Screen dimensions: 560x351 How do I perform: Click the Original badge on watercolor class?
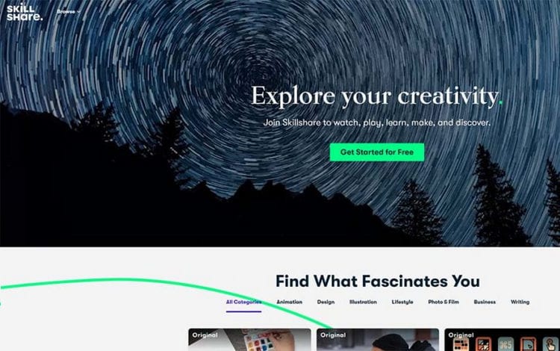[205, 335]
